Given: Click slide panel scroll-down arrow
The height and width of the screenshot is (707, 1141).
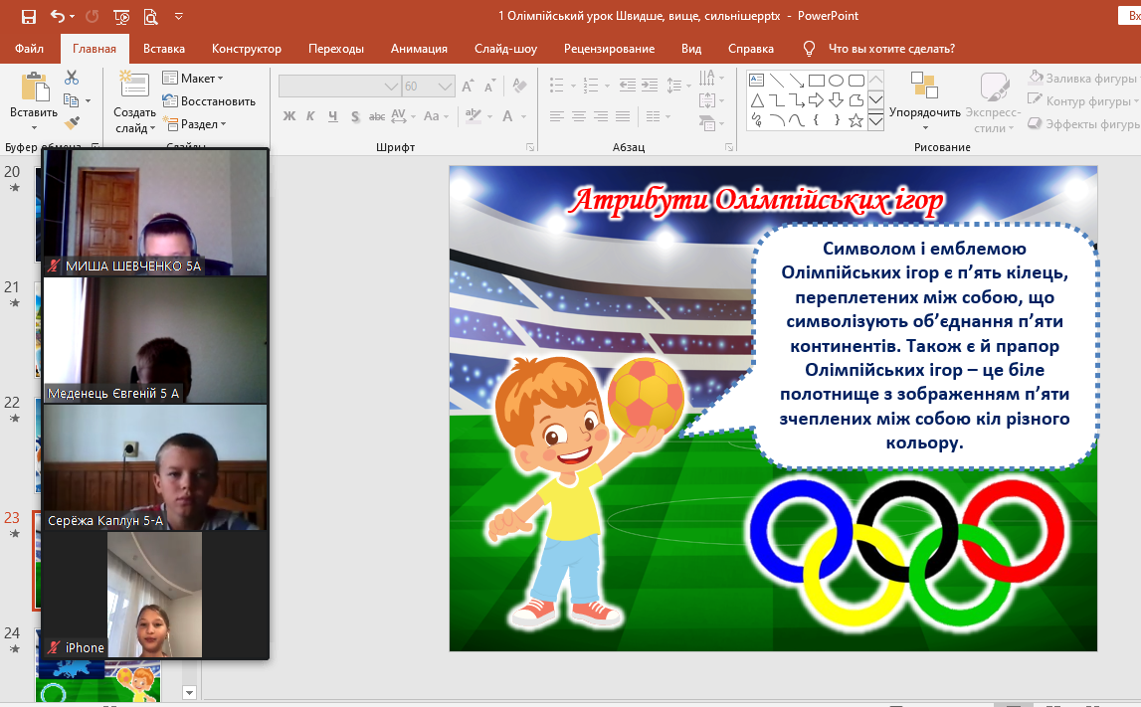Looking at the screenshot, I should pos(189,692).
